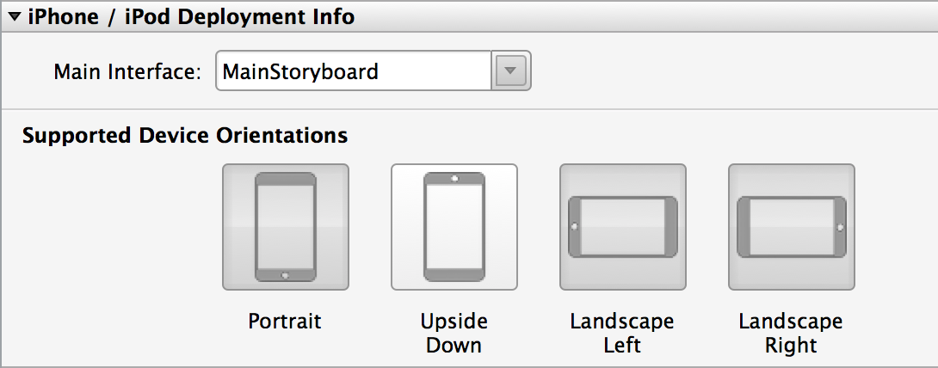The width and height of the screenshot is (938, 368).
Task: Open the Main Interface dropdown arrow
Action: click(510, 71)
